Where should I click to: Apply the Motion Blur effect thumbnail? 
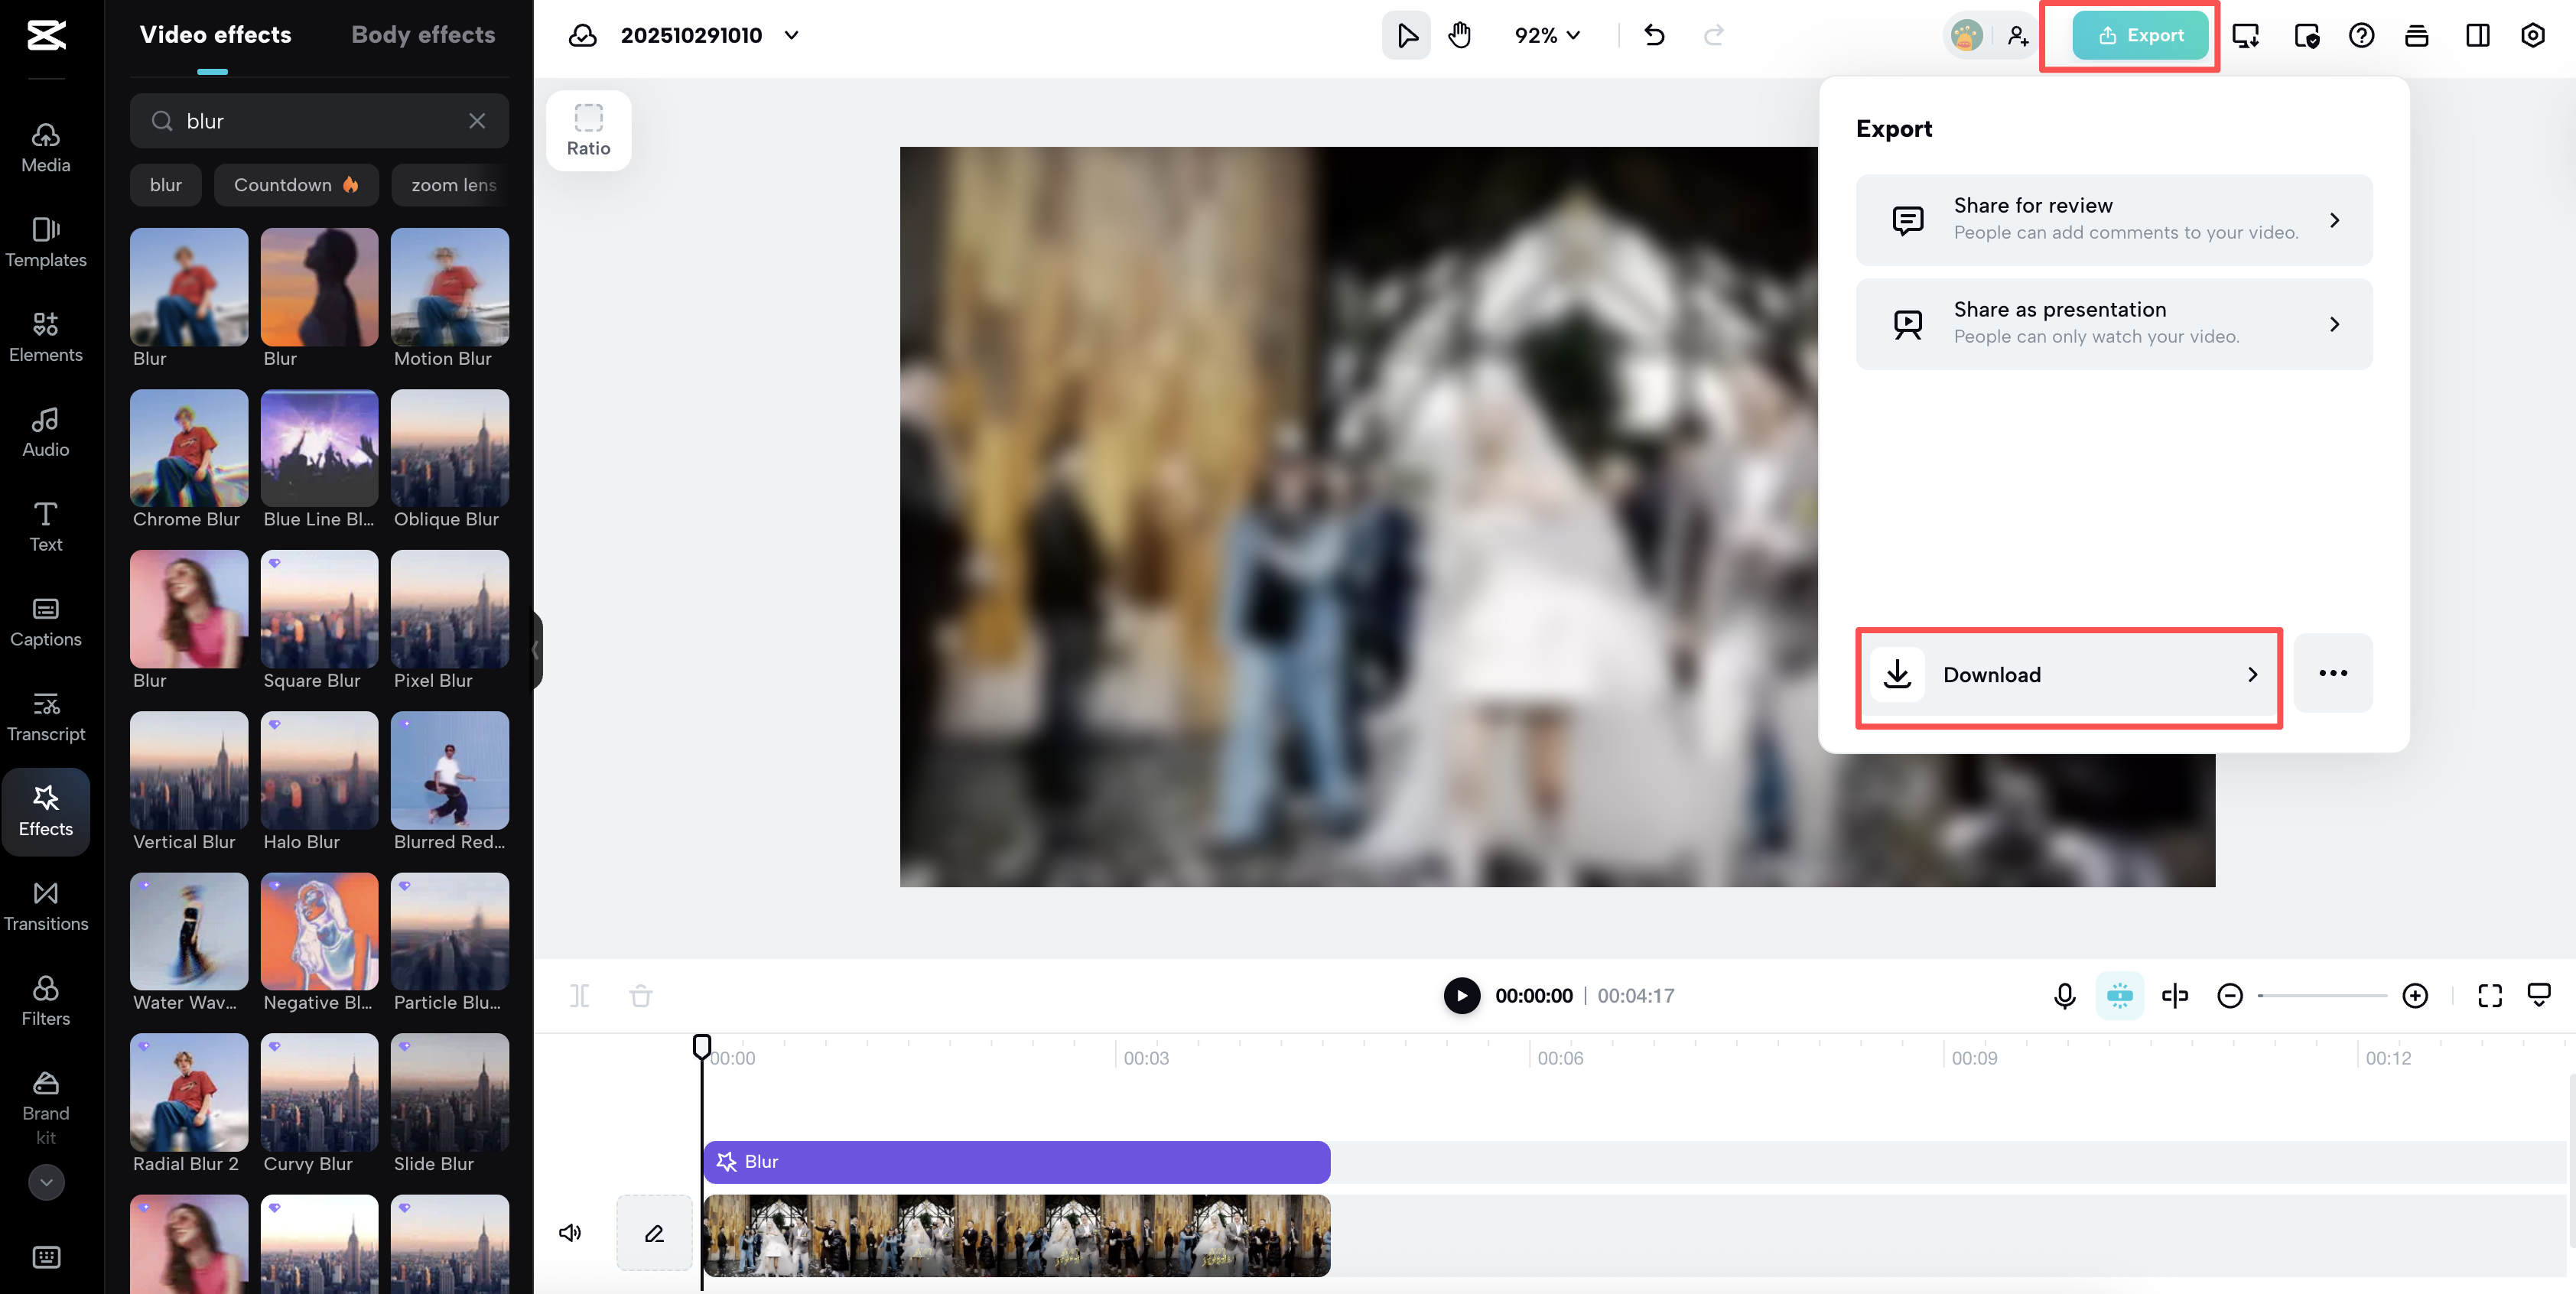449,287
